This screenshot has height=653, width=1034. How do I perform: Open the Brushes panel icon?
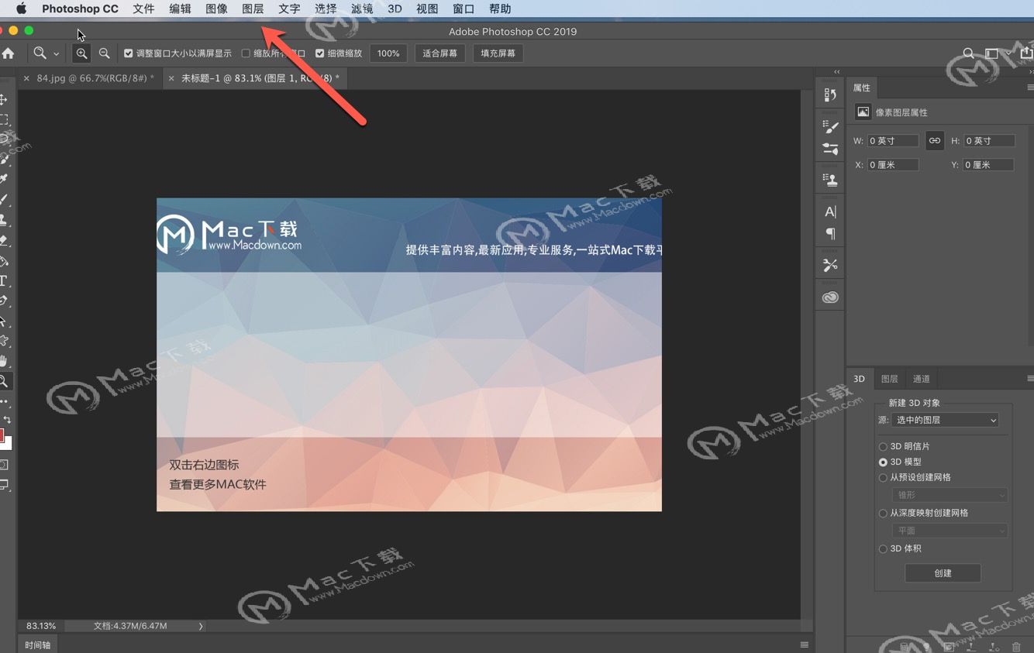(830, 149)
